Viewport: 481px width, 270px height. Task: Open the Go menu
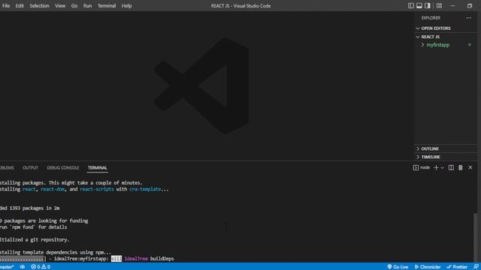tap(74, 6)
